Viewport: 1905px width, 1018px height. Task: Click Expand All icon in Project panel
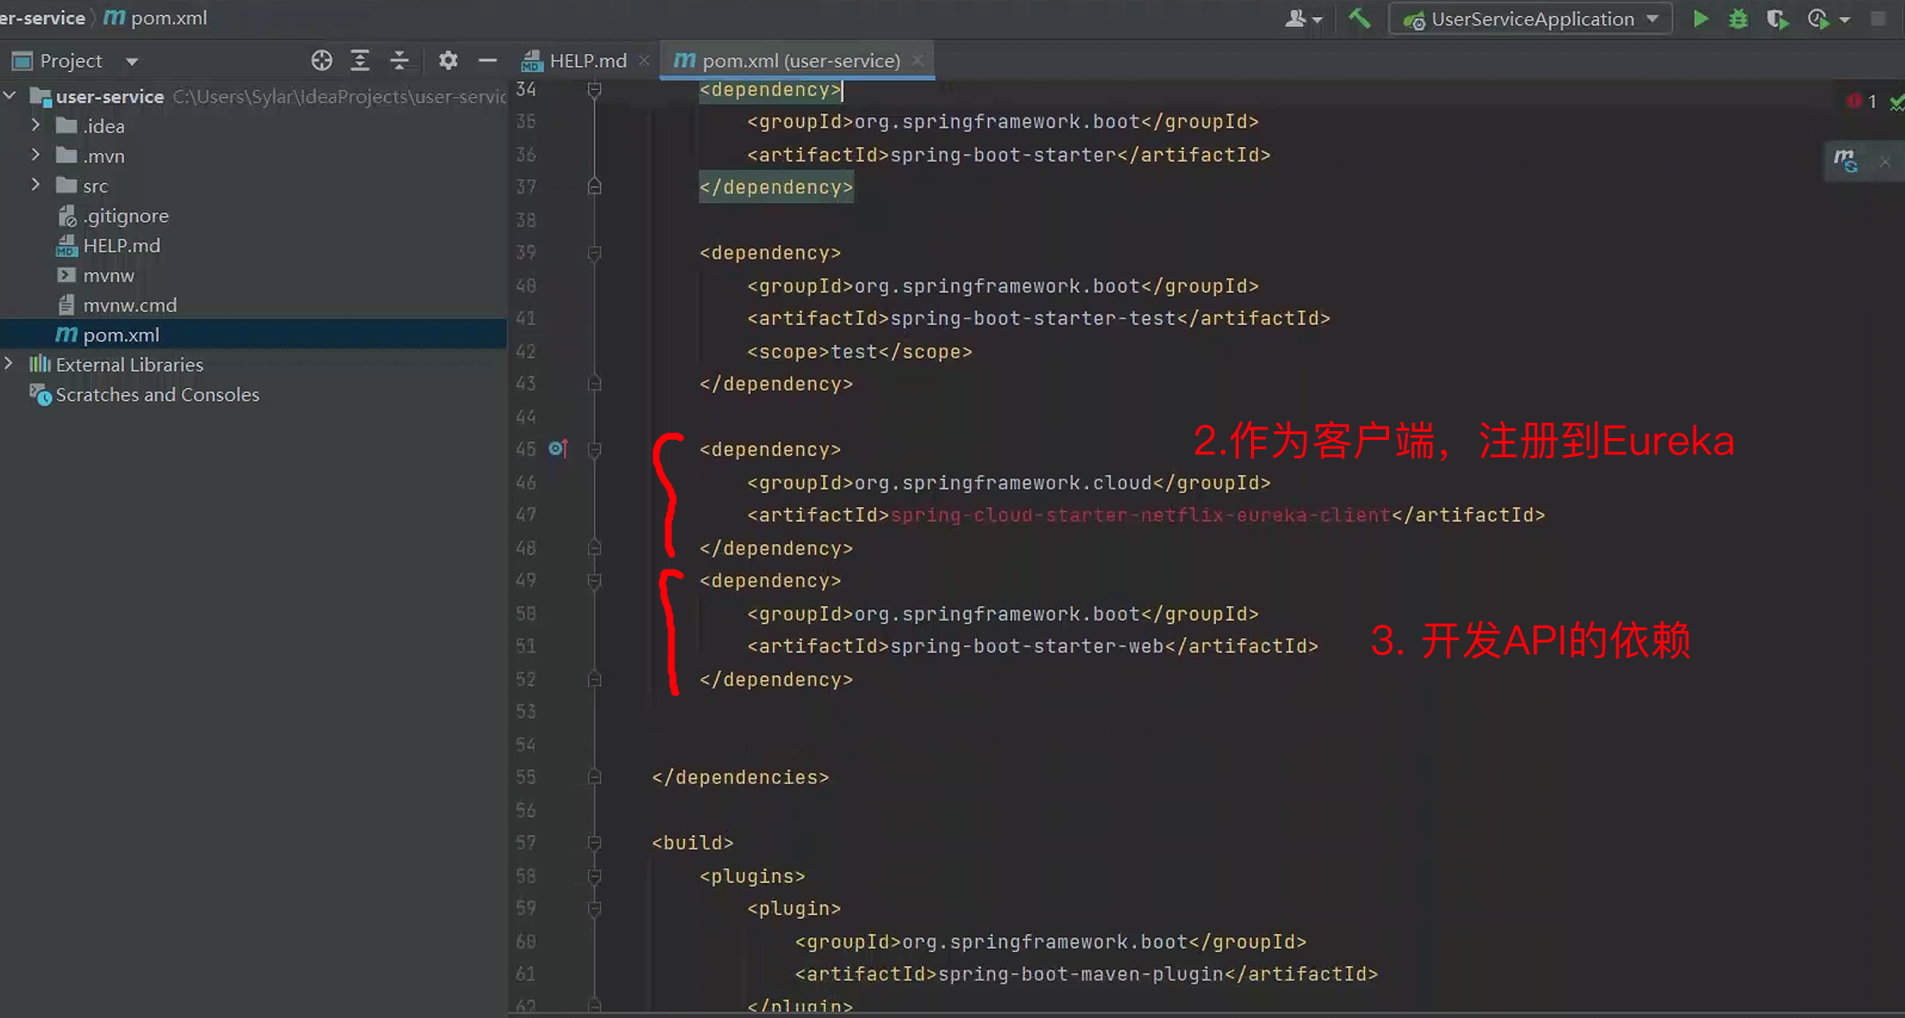[x=360, y=61]
